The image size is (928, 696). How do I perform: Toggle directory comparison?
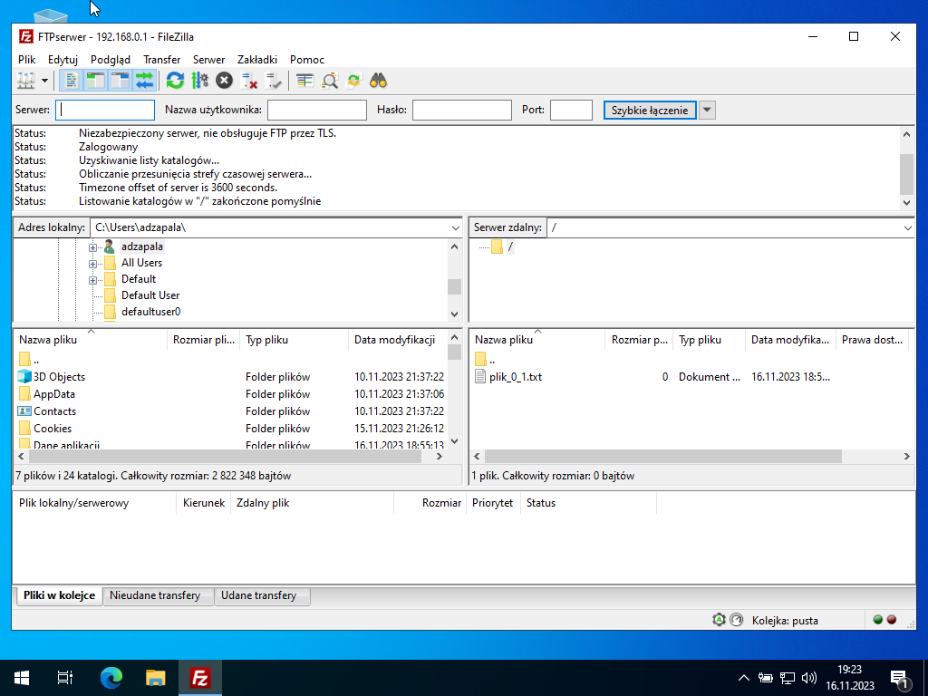(x=330, y=81)
